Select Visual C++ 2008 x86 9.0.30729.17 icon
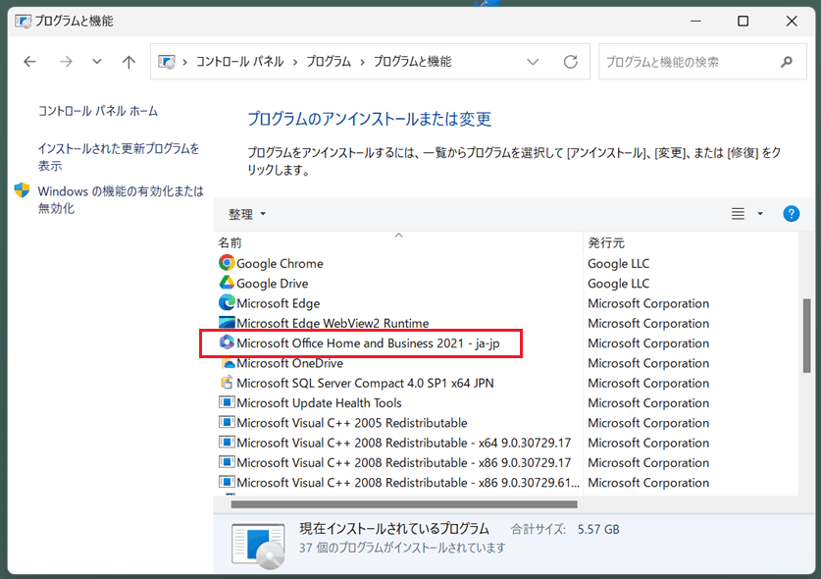The height and width of the screenshot is (579, 821). pyautogui.click(x=227, y=462)
